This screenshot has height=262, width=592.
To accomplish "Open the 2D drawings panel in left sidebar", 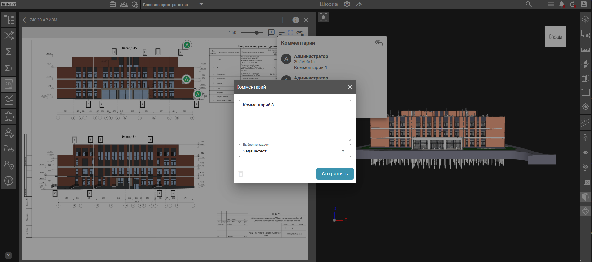I will (9, 84).
